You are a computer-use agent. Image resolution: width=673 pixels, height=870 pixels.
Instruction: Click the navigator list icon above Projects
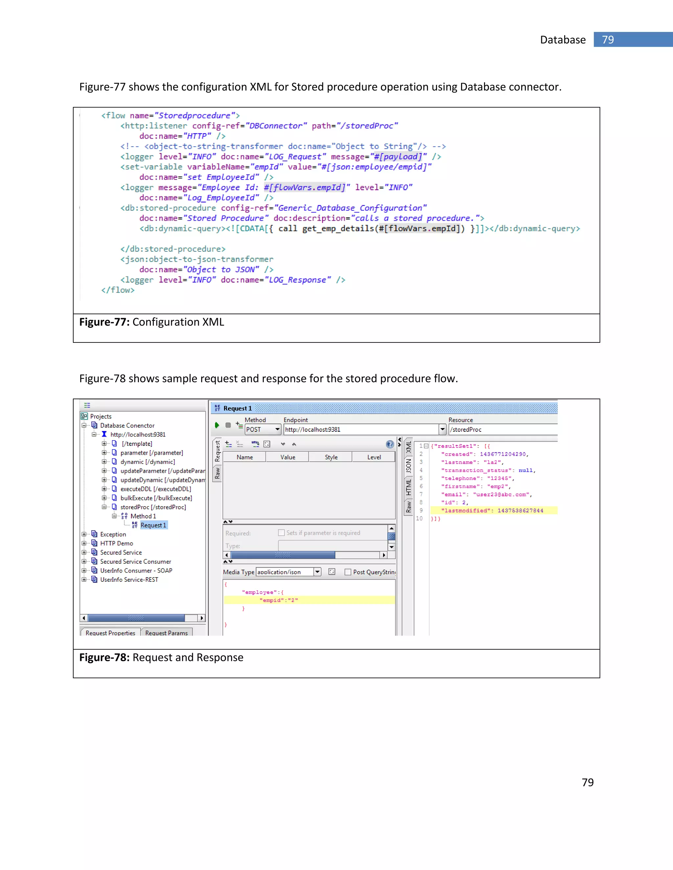[x=87, y=405]
